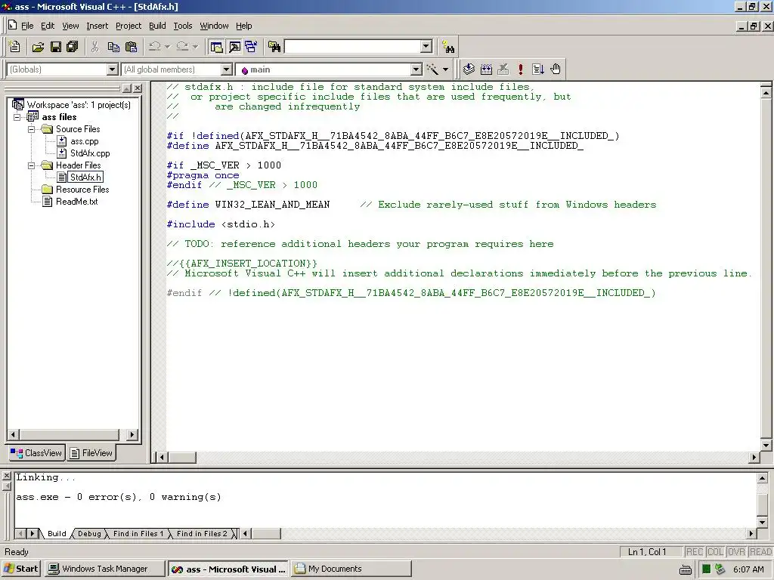Click the Undo arrow icon
The image size is (774, 580).
154,47
